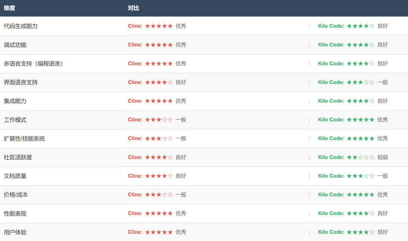Click Cline stars in 文档质量 row

159,176
